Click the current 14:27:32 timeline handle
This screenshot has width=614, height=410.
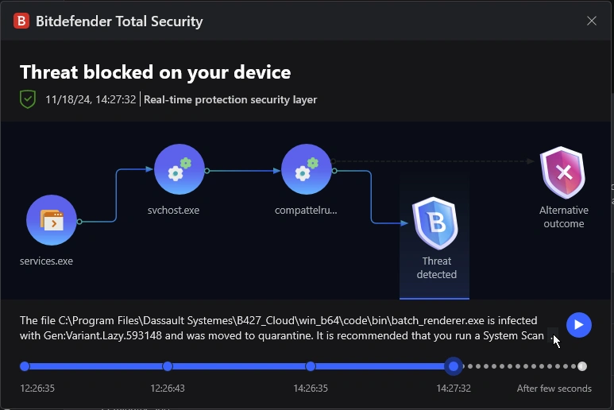(454, 366)
